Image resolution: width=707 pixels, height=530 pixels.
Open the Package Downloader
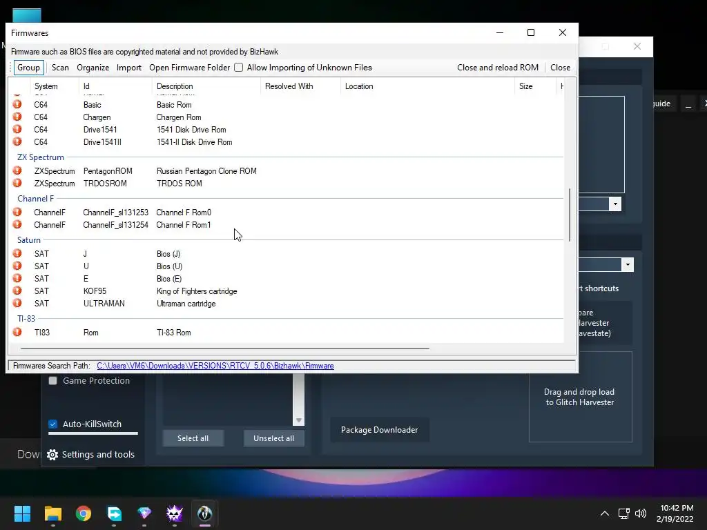tap(379, 430)
